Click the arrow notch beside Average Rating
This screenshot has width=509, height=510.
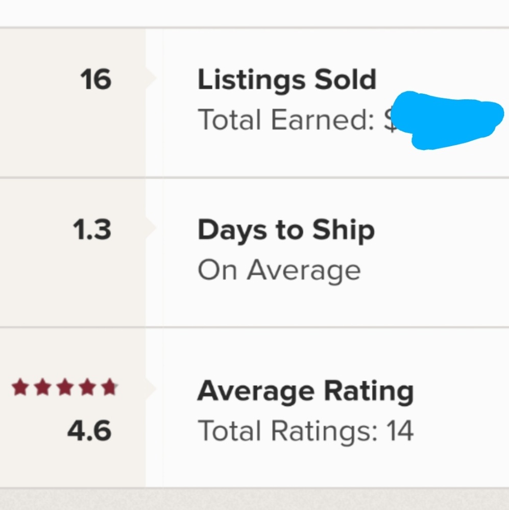click(x=151, y=389)
